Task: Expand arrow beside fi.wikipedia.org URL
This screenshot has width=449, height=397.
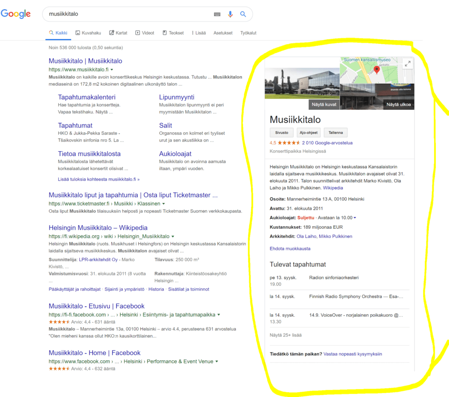Action: click(173, 237)
